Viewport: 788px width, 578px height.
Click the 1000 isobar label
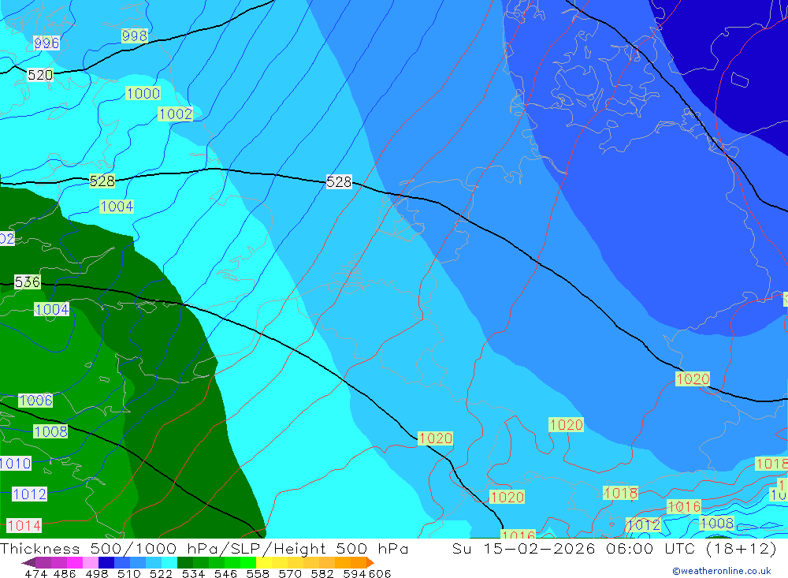(x=143, y=93)
